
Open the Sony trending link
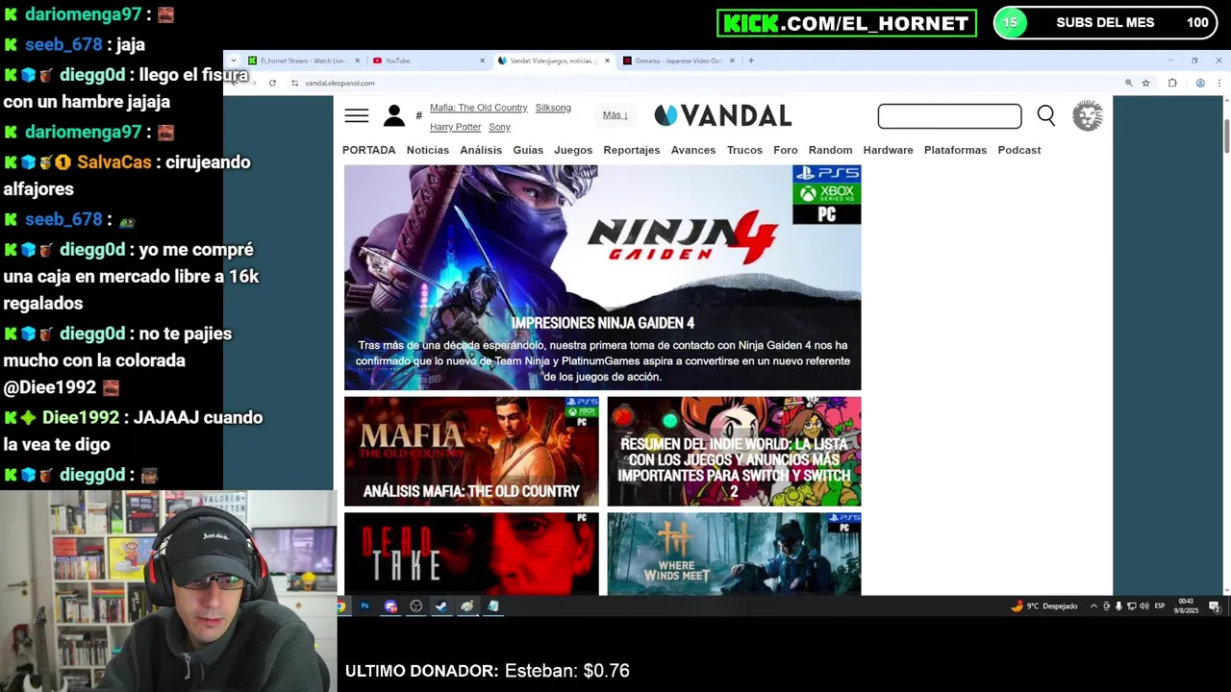499,127
